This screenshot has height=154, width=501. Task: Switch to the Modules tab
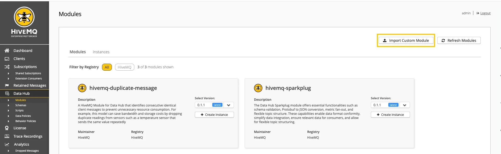click(78, 52)
